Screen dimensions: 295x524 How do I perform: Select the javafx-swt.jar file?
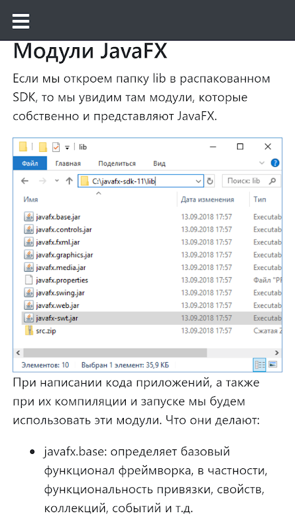[x=57, y=318]
